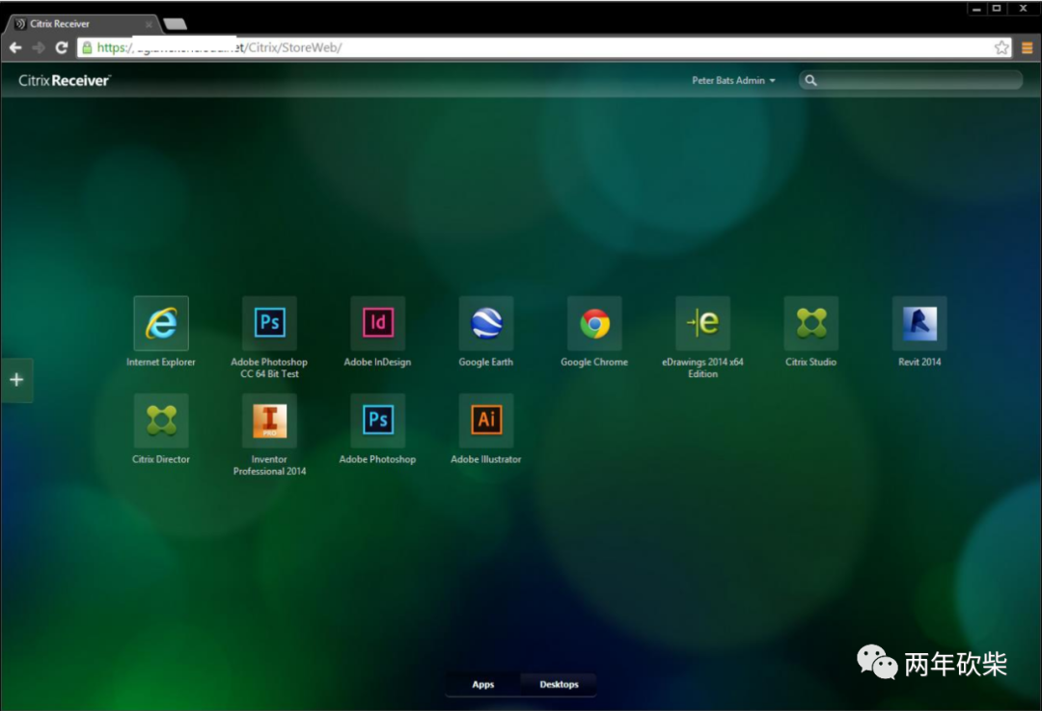1042x711 pixels.
Task: Launch the Citrix Studio app icon
Action: (810, 323)
